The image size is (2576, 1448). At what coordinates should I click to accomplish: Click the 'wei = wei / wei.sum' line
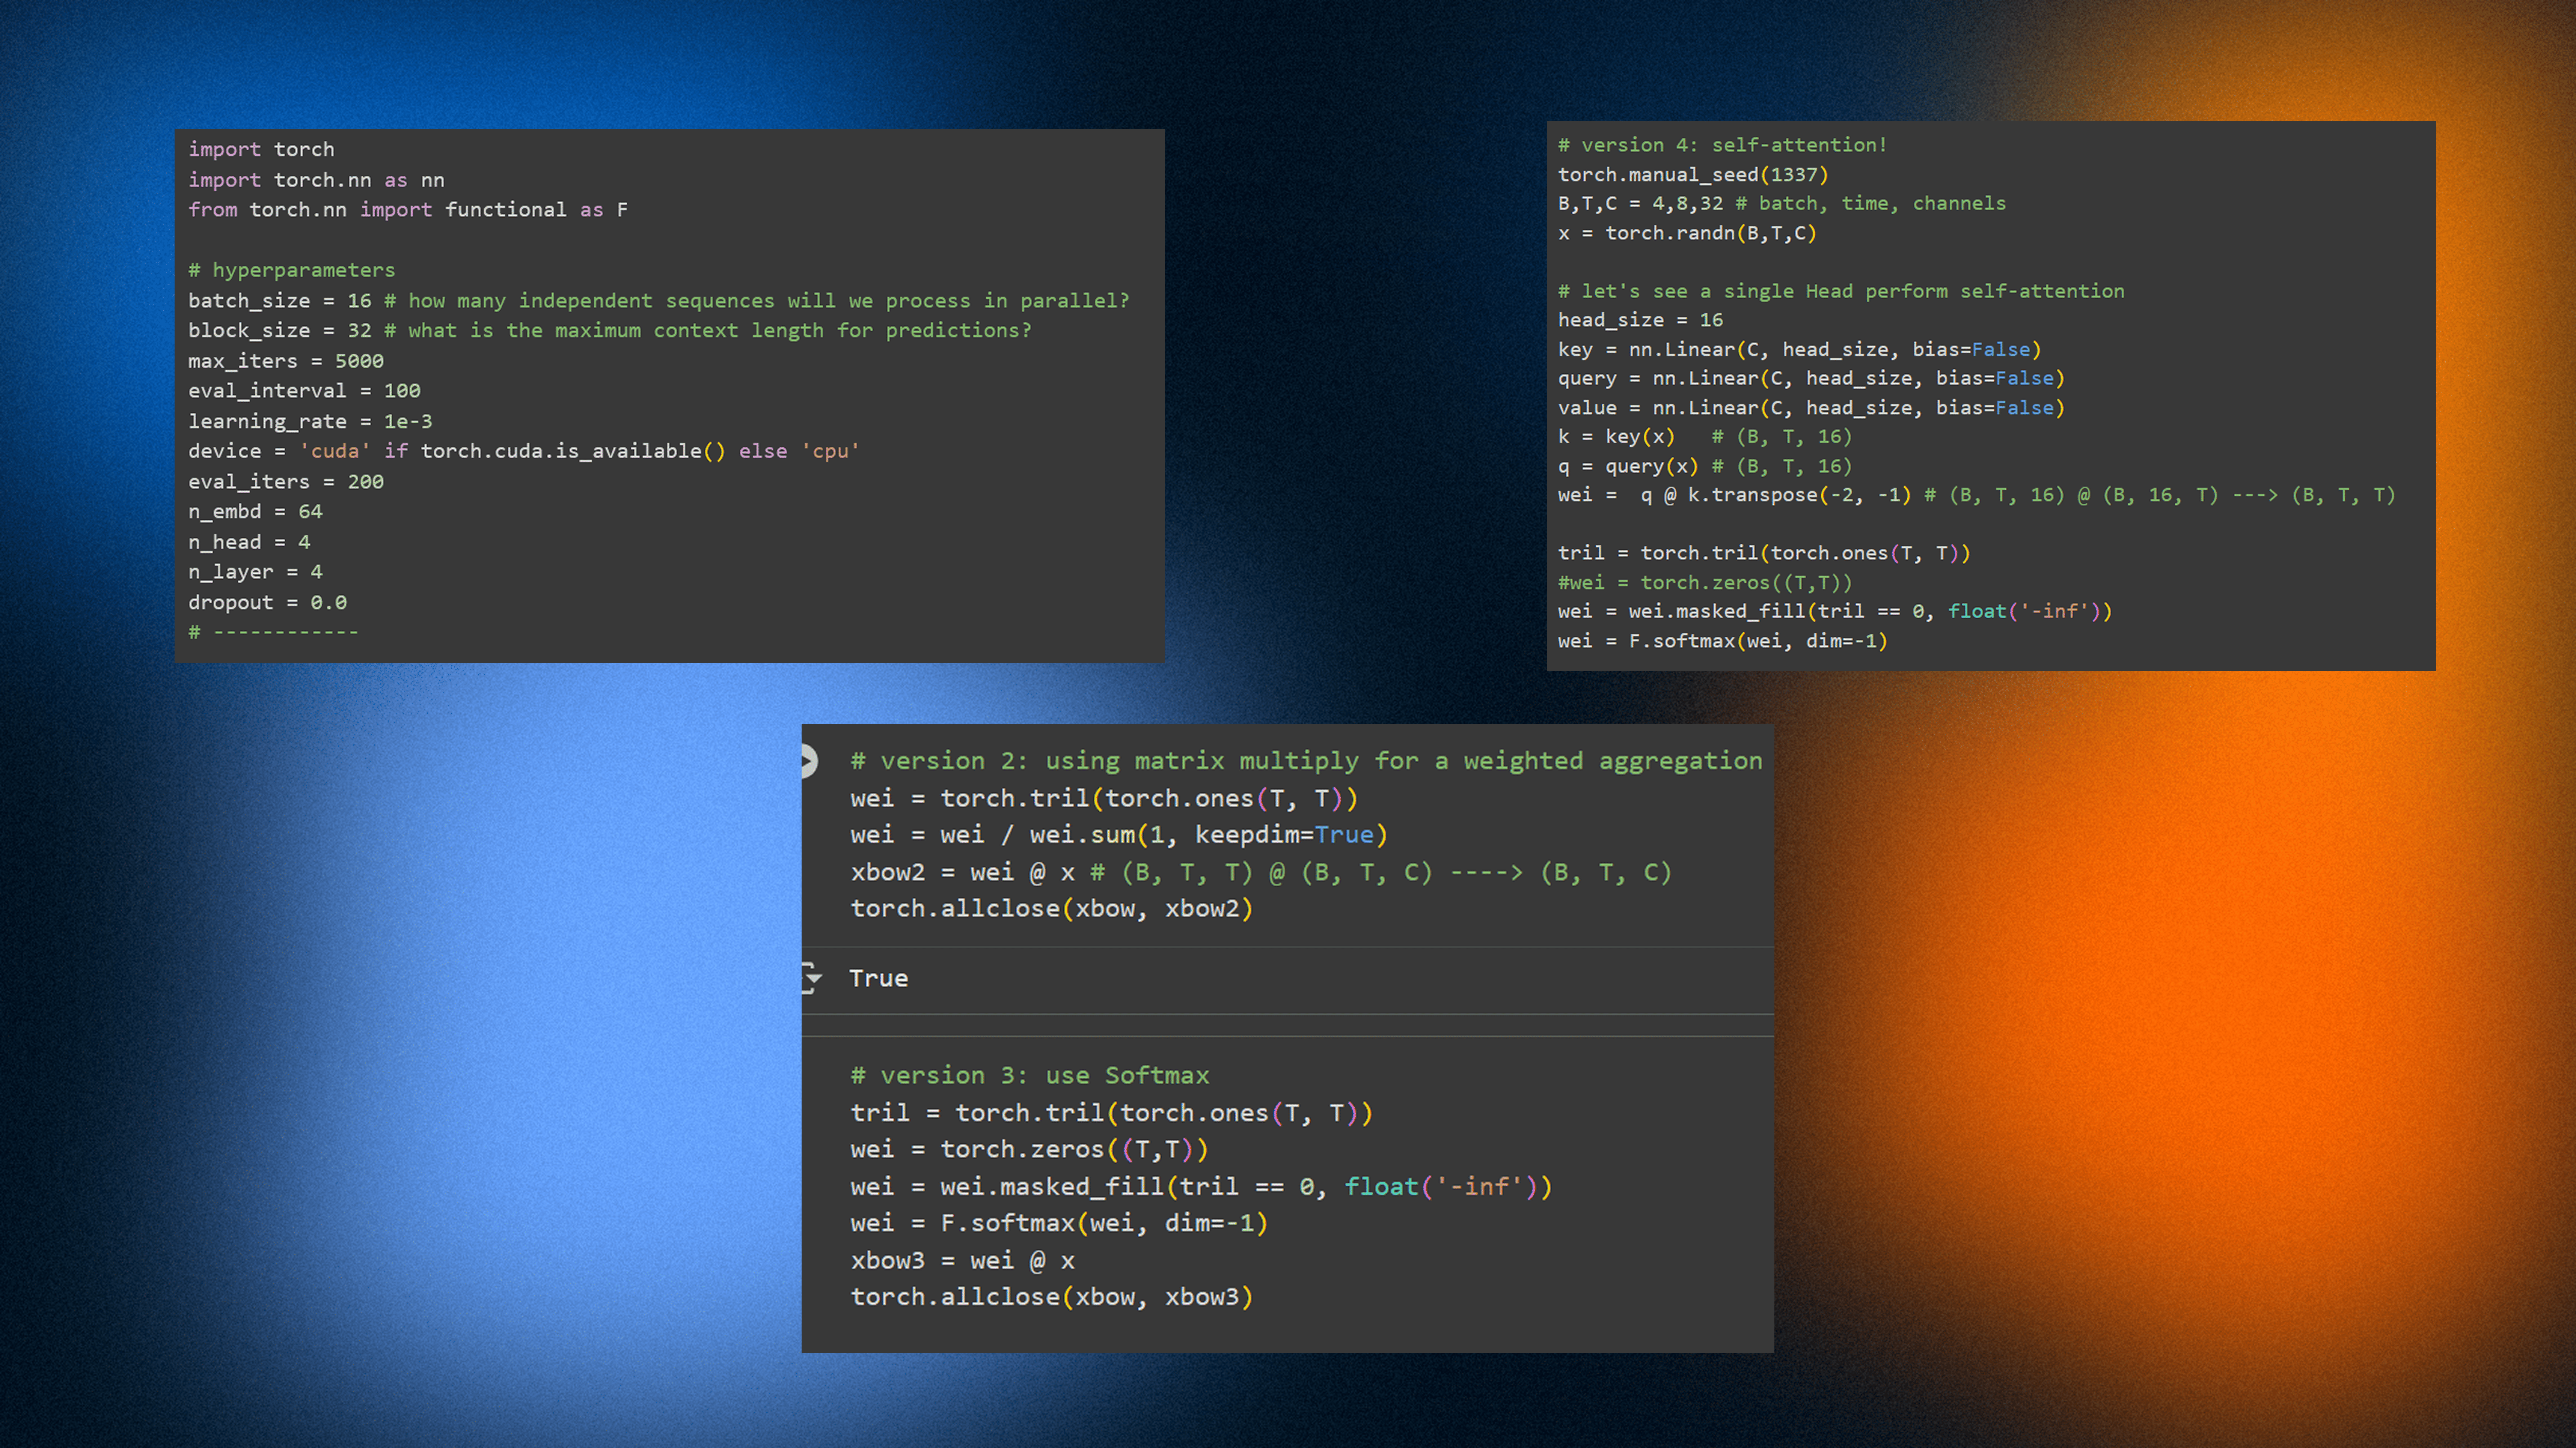click(1118, 835)
